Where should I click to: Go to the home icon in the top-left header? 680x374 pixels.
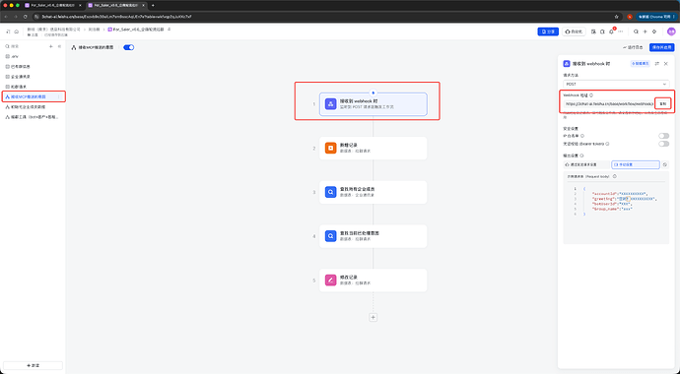pos(17,31)
